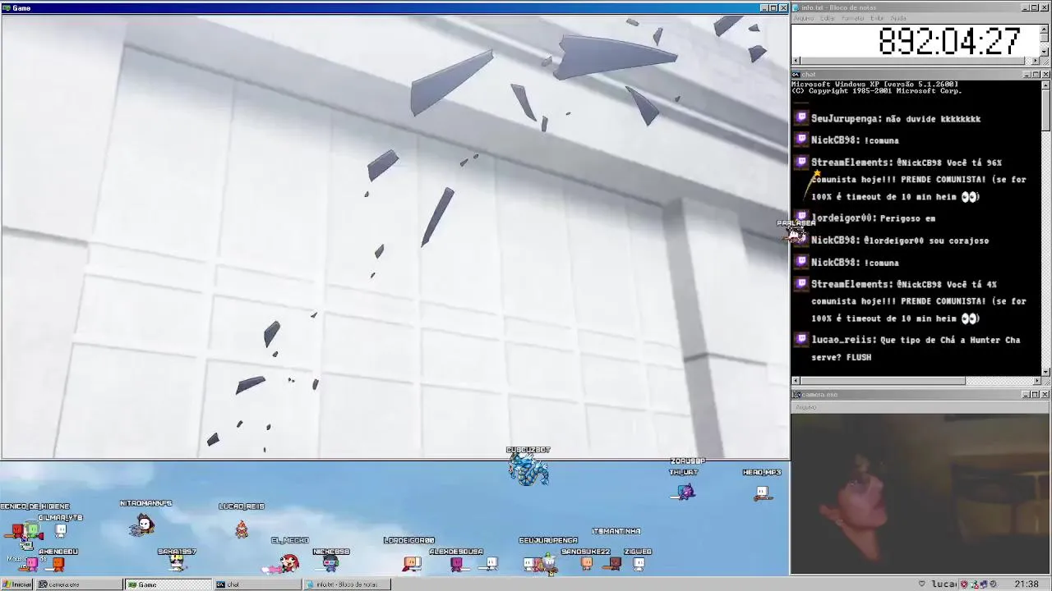Click the 21:38 taskbar clock
The width and height of the screenshot is (1052, 591).
pyautogui.click(x=1026, y=584)
